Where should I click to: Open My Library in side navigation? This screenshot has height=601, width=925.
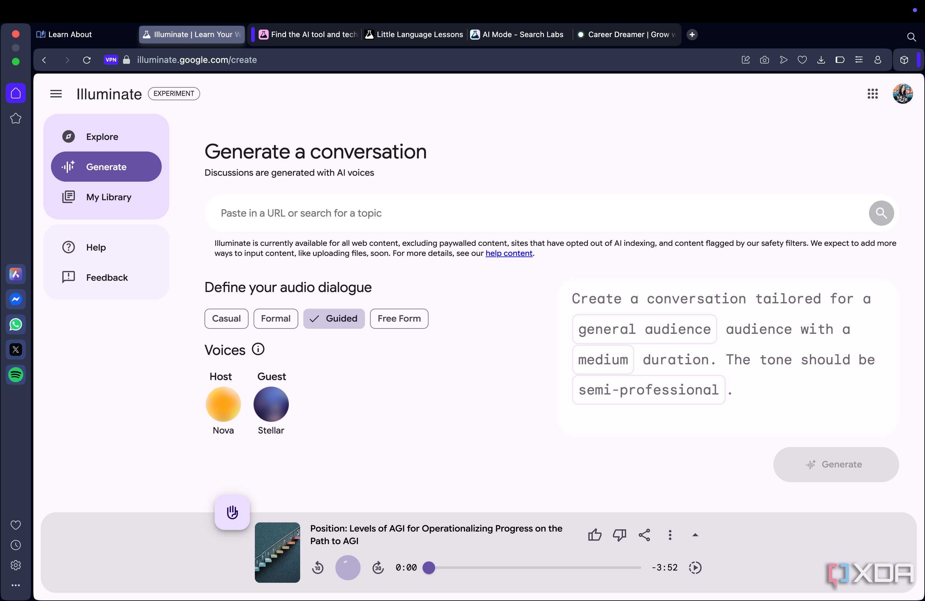point(106,197)
